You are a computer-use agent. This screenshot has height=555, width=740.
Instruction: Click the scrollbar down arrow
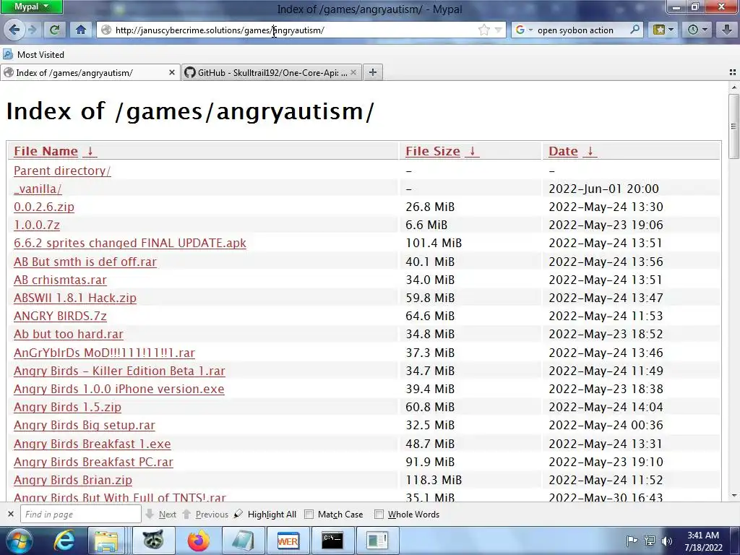[733, 496]
